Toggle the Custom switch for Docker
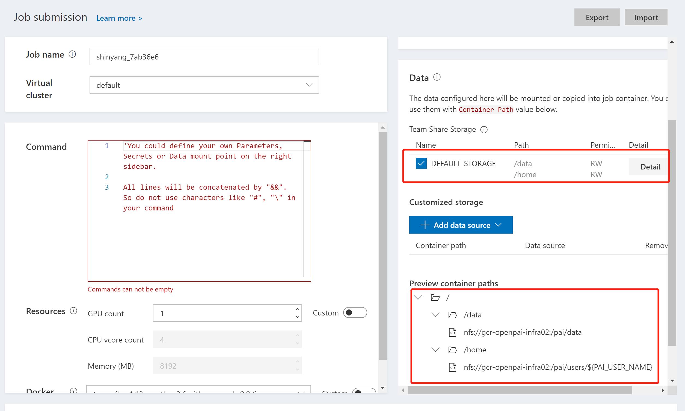This screenshot has height=411, width=685. click(363, 391)
